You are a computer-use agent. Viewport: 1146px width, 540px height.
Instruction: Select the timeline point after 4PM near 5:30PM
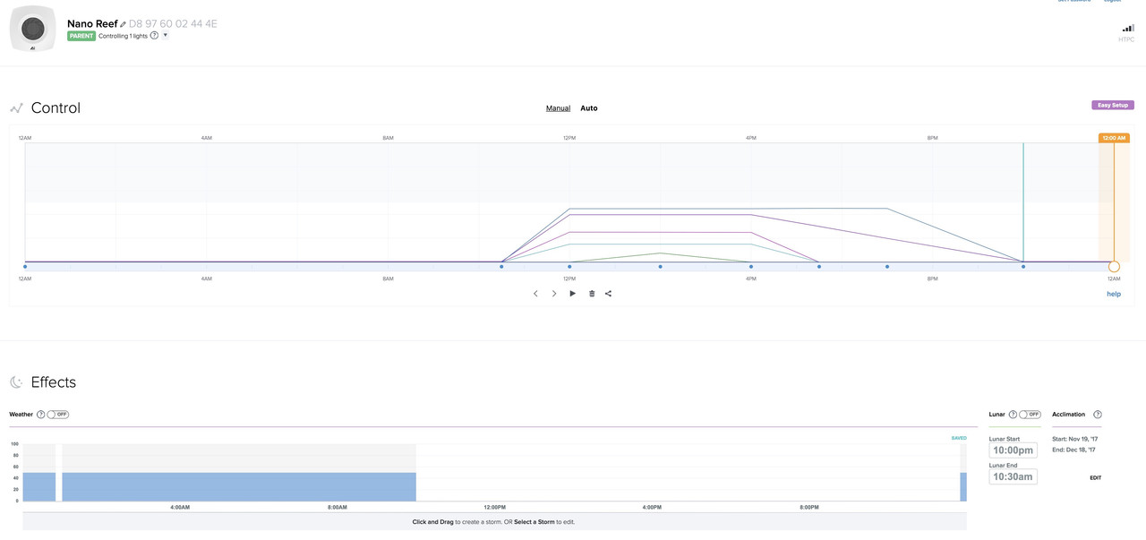pyautogui.click(x=818, y=266)
